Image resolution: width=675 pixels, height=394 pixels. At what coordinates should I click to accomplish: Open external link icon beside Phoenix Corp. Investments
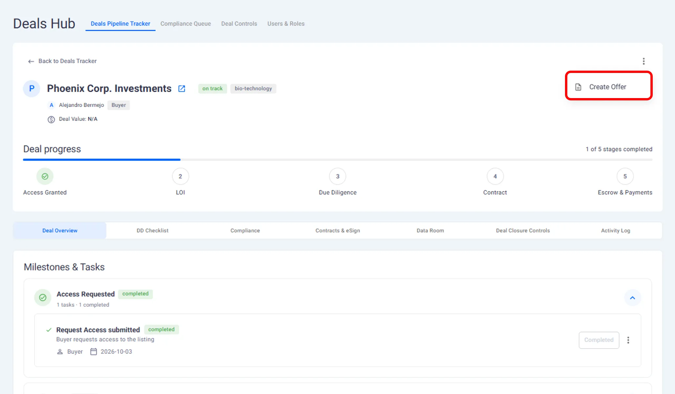[182, 89]
